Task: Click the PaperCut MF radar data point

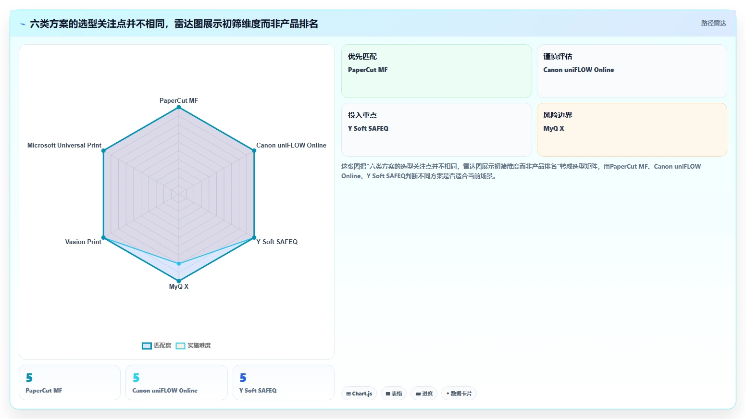Action: (179, 107)
